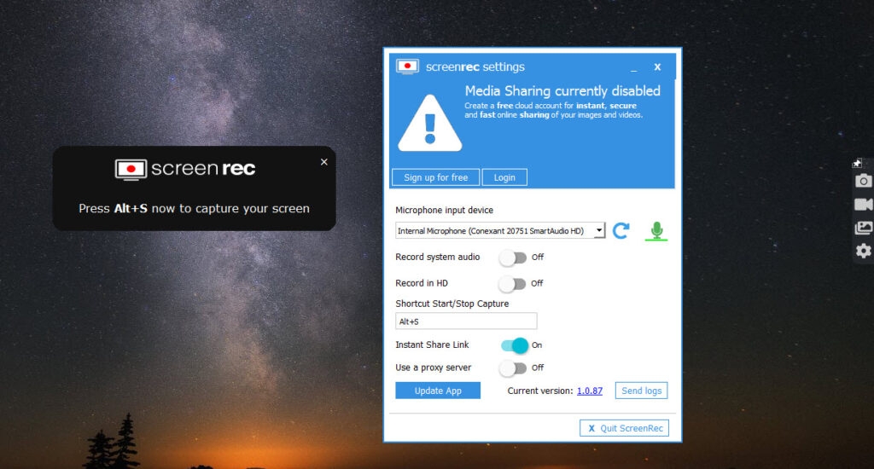Click the Send logs button
The width and height of the screenshot is (874, 469).
click(642, 391)
